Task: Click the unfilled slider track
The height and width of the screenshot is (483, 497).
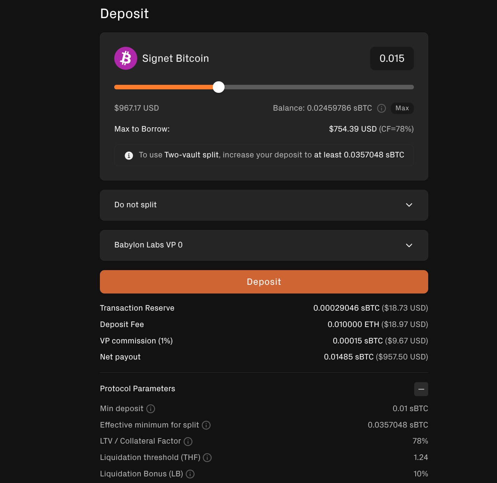Action: [319, 87]
